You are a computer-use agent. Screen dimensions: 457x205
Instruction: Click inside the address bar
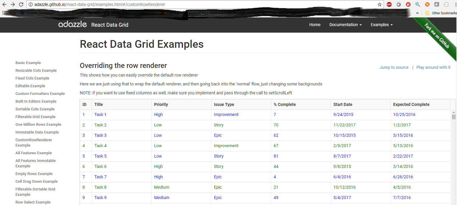pyautogui.click(x=119, y=4)
